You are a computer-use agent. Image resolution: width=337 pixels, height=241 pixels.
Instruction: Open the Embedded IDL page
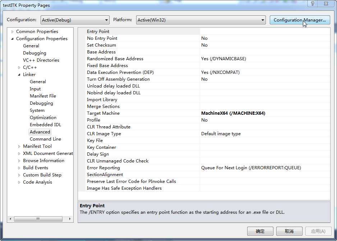[x=45, y=125]
